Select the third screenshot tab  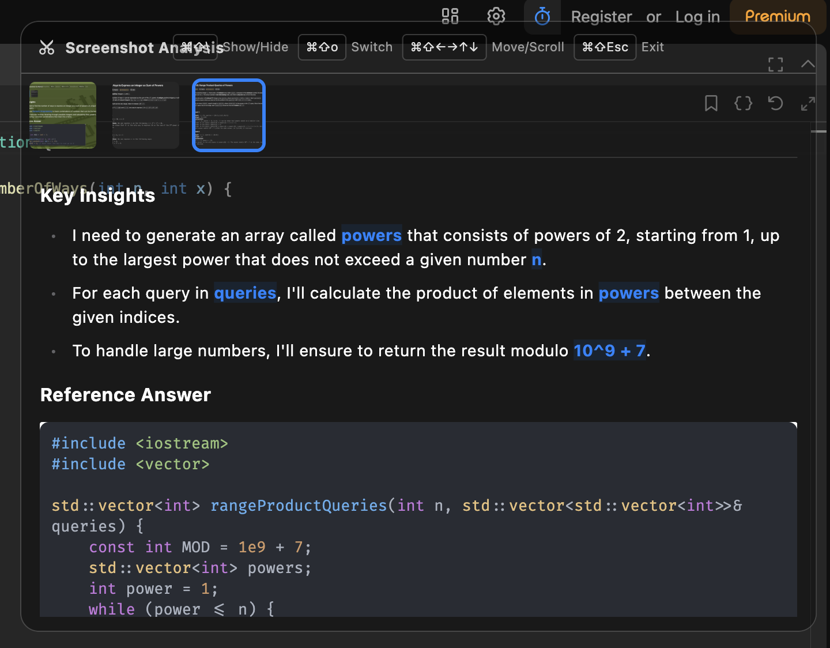228,115
